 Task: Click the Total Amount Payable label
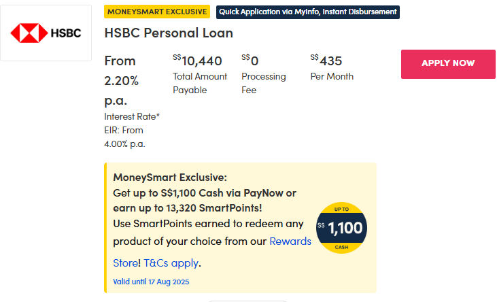click(200, 83)
